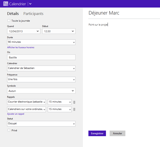This screenshot has height=147, width=160.
Task: Save event with Enregistrer button
Action: pos(97,133)
